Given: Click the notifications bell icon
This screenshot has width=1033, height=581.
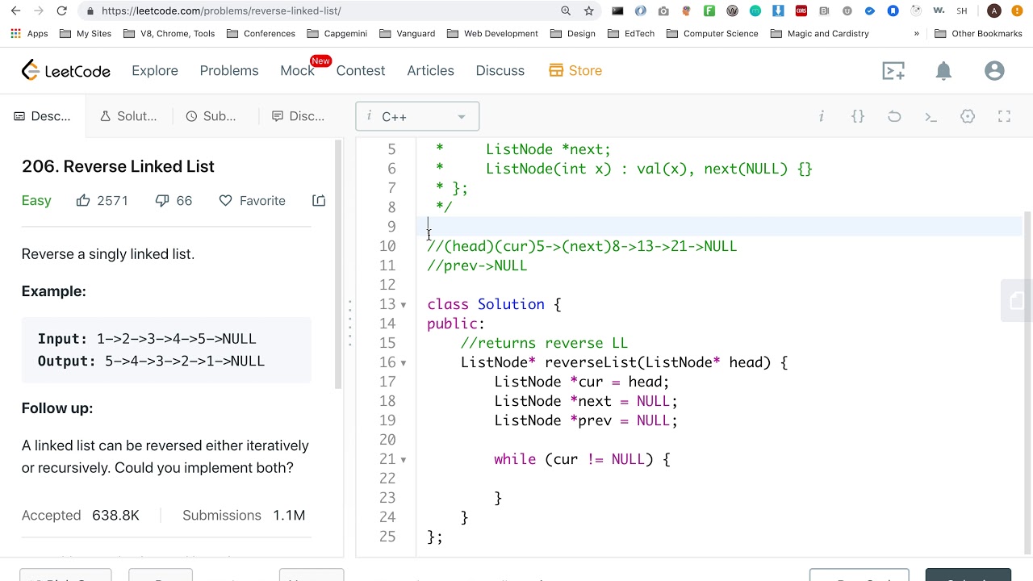Looking at the screenshot, I should click(x=943, y=71).
